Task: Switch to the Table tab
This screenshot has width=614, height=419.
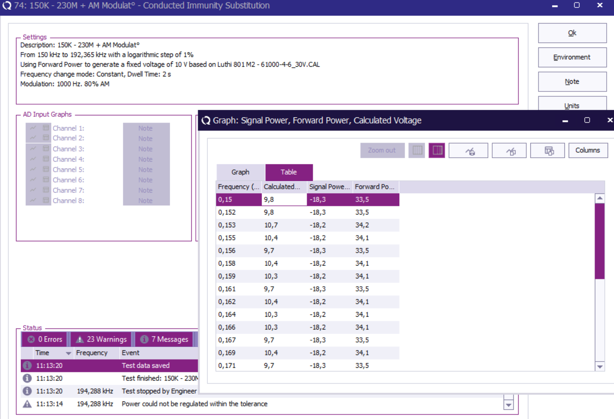Action: coord(289,172)
